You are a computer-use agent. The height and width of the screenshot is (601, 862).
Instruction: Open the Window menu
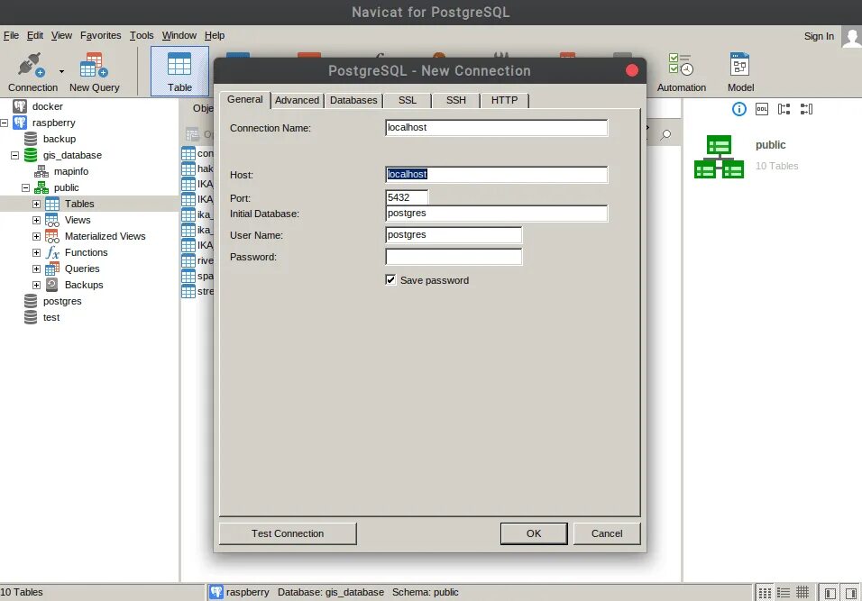[179, 35]
